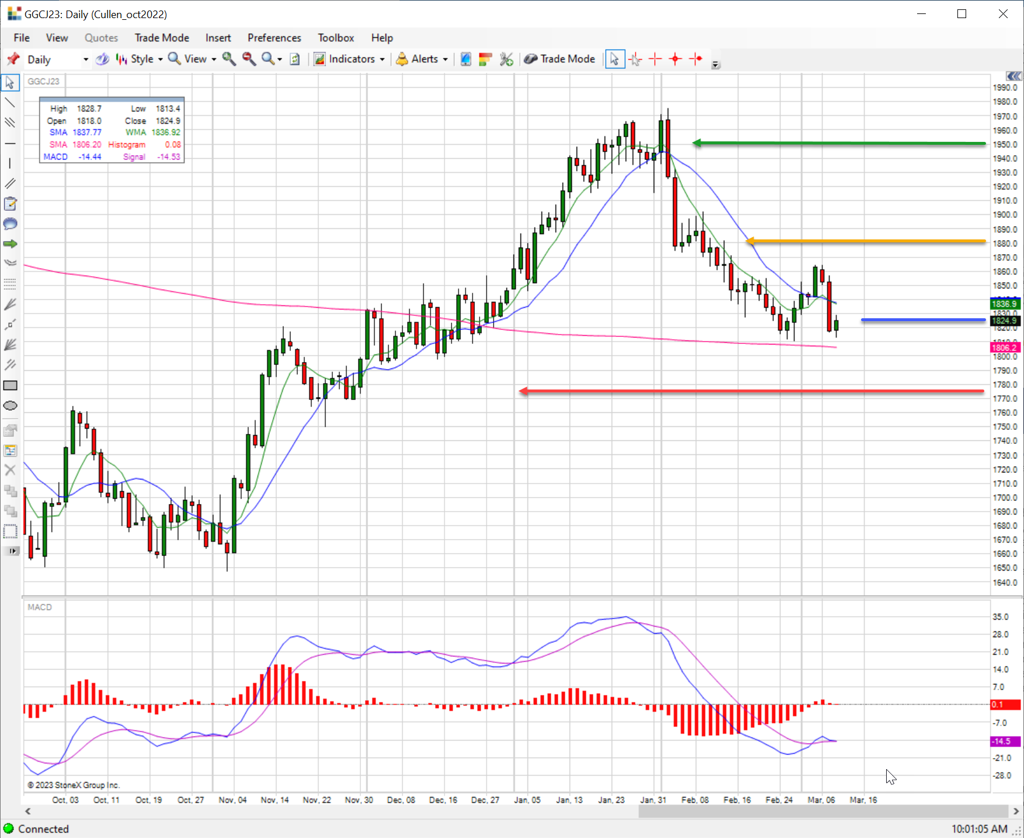Open the Insert menu
The height and width of the screenshot is (838, 1024).
pos(218,38)
